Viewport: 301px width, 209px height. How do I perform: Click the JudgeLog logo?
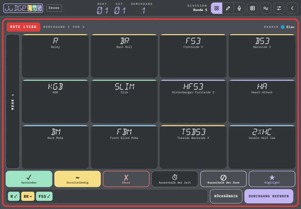click(x=23, y=8)
